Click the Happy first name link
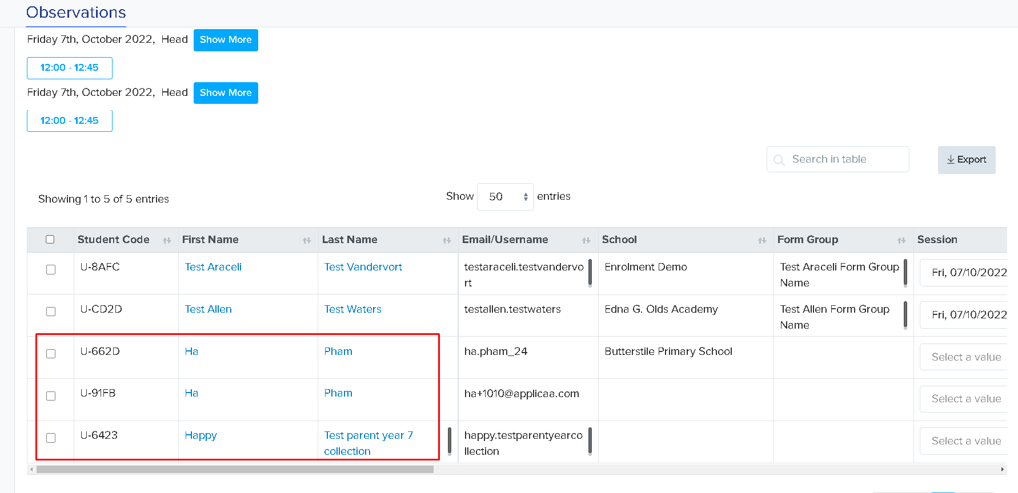The width and height of the screenshot is (1018, 493). coord(201,435)
